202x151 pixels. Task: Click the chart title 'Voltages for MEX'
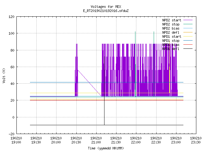(106, 7)
